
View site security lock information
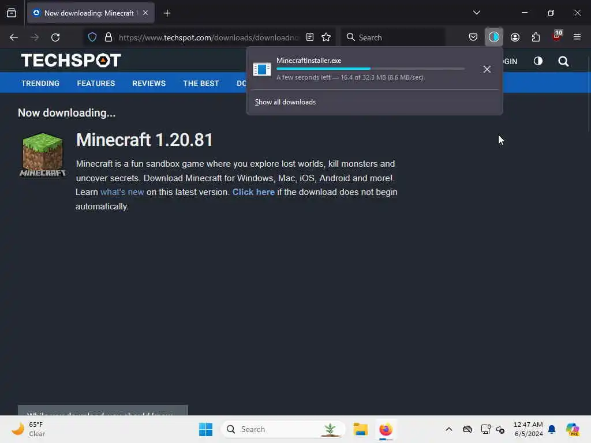(x=109, y=37)
